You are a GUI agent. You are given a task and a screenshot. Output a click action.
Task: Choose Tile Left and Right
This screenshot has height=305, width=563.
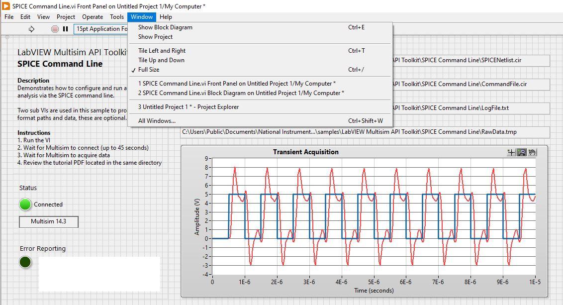pos(259,51)
